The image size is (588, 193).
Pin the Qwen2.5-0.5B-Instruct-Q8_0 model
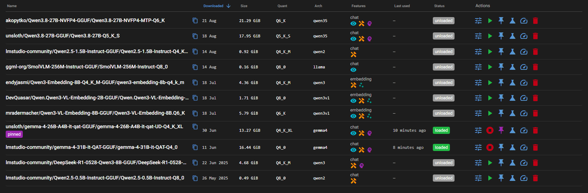[x=501, y=178]
